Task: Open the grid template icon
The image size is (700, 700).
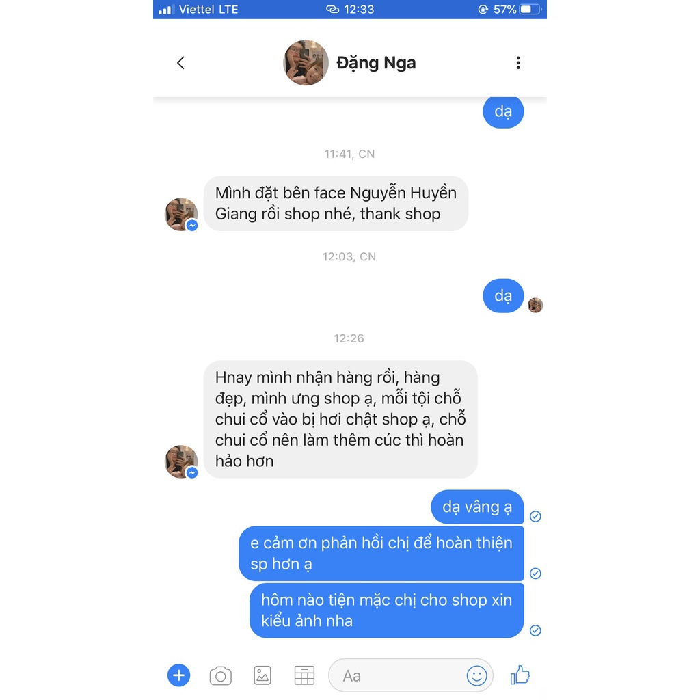Action: 304,675
